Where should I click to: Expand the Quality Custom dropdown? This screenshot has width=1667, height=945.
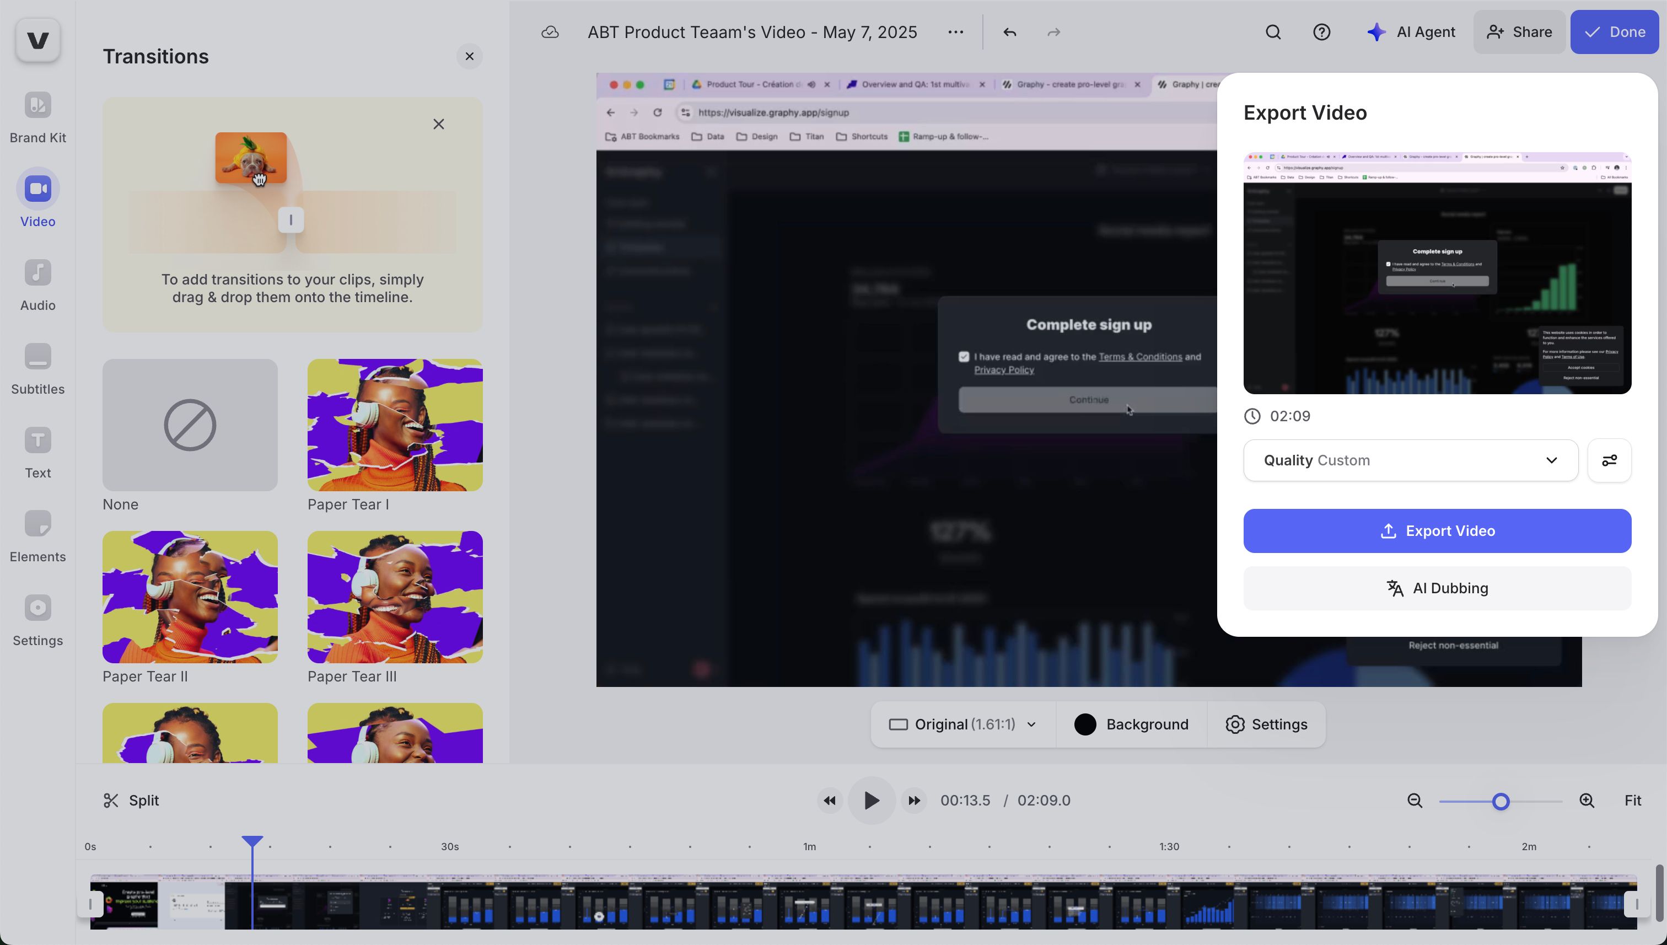tap(1411, 461)
